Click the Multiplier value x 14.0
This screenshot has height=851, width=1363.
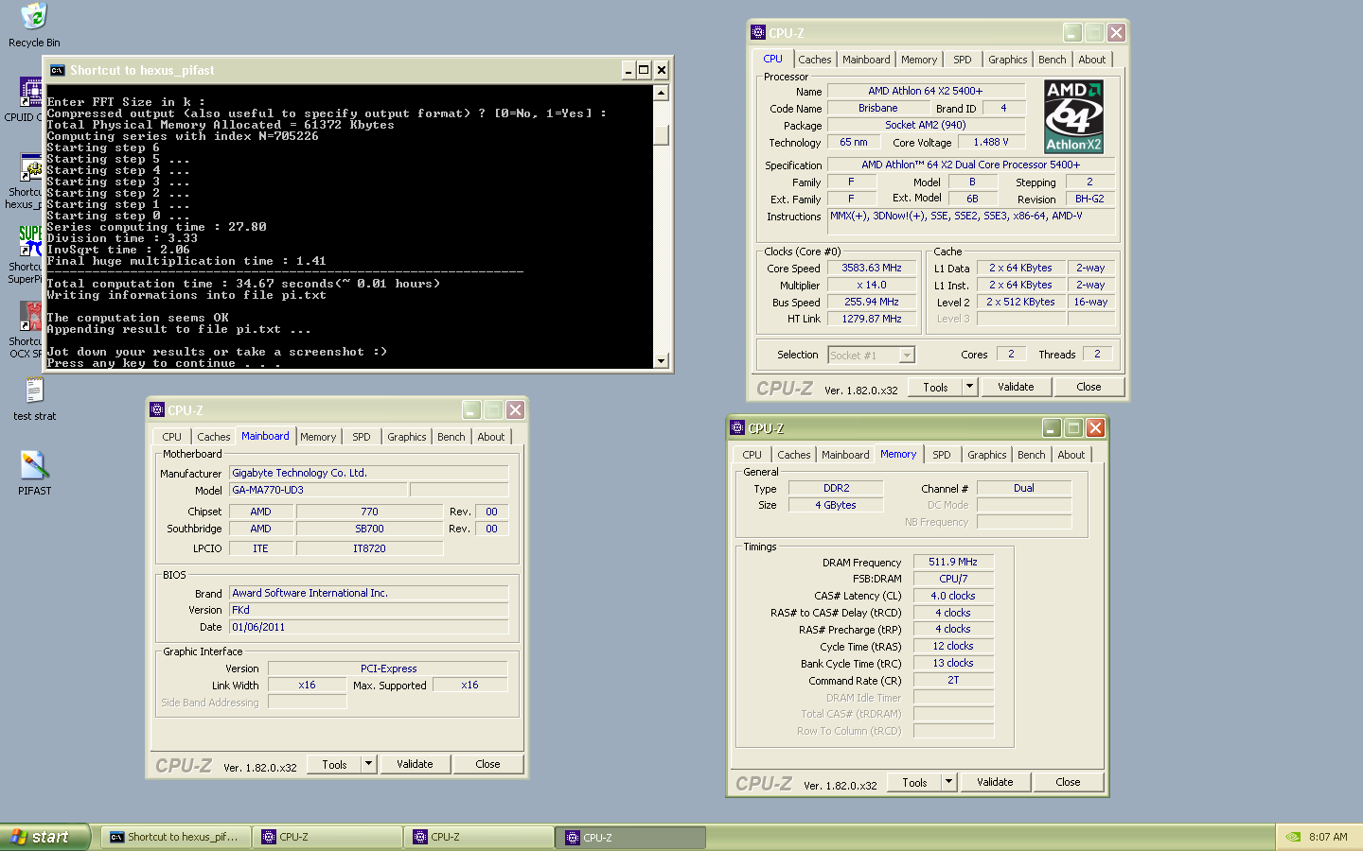point(872,286)
